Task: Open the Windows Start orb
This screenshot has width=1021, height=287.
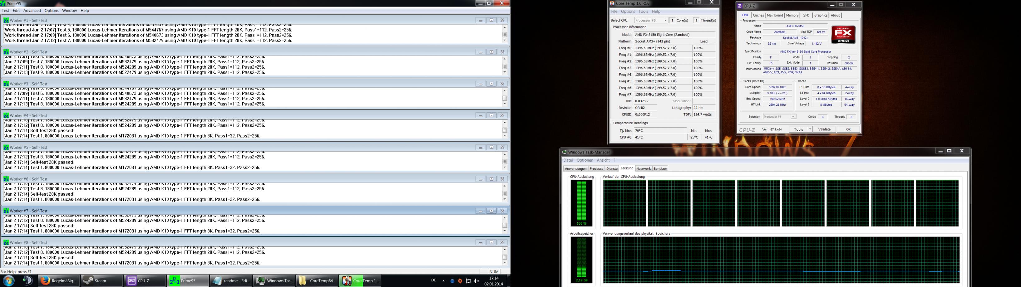Action: point(9,281)
